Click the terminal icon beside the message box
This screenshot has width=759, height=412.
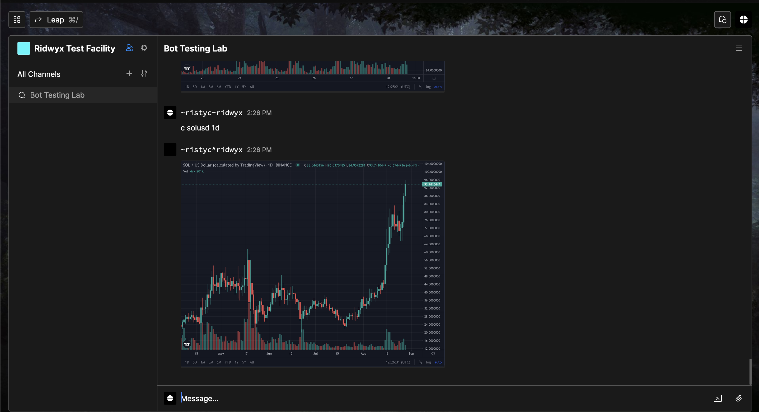tap(718, 398)
